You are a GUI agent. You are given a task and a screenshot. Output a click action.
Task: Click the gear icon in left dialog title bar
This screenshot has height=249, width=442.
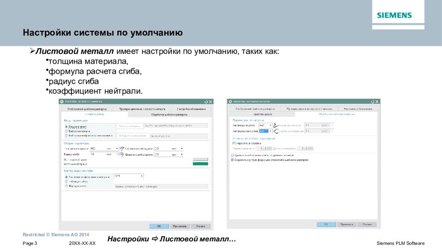click(62, 102)
